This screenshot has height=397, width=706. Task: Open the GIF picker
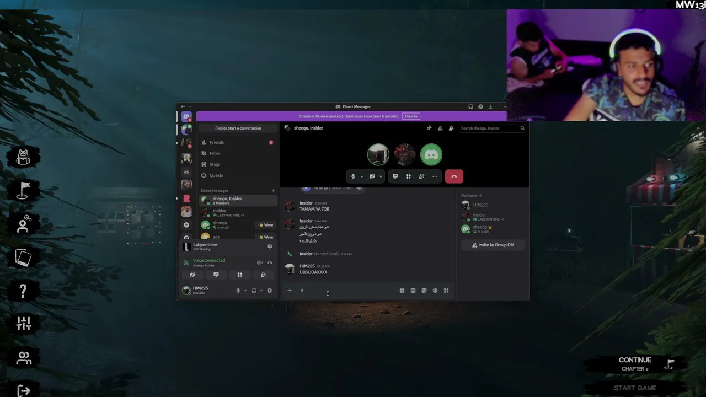coord(413,291)
